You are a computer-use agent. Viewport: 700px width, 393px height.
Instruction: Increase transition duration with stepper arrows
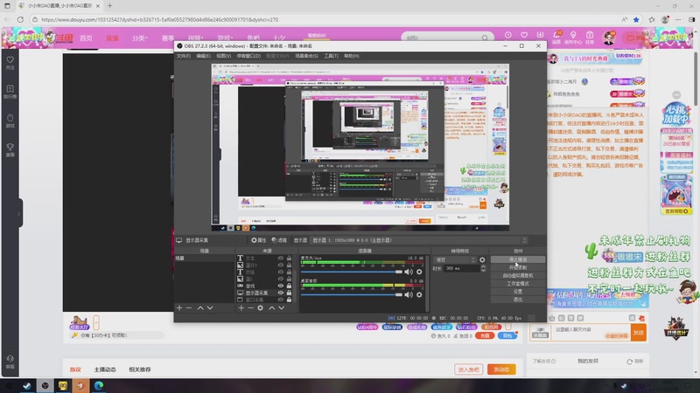coord(483,266)
